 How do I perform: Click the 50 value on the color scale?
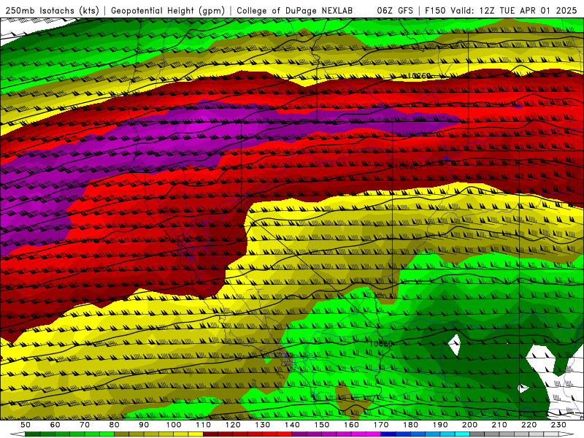click(26, 425)
